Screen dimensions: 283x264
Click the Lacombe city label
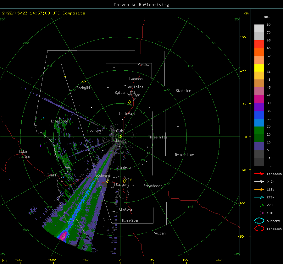136,79
